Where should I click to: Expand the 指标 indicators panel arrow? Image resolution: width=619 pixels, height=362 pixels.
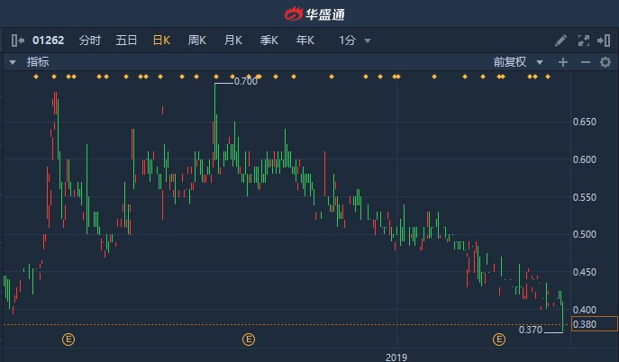12,62
